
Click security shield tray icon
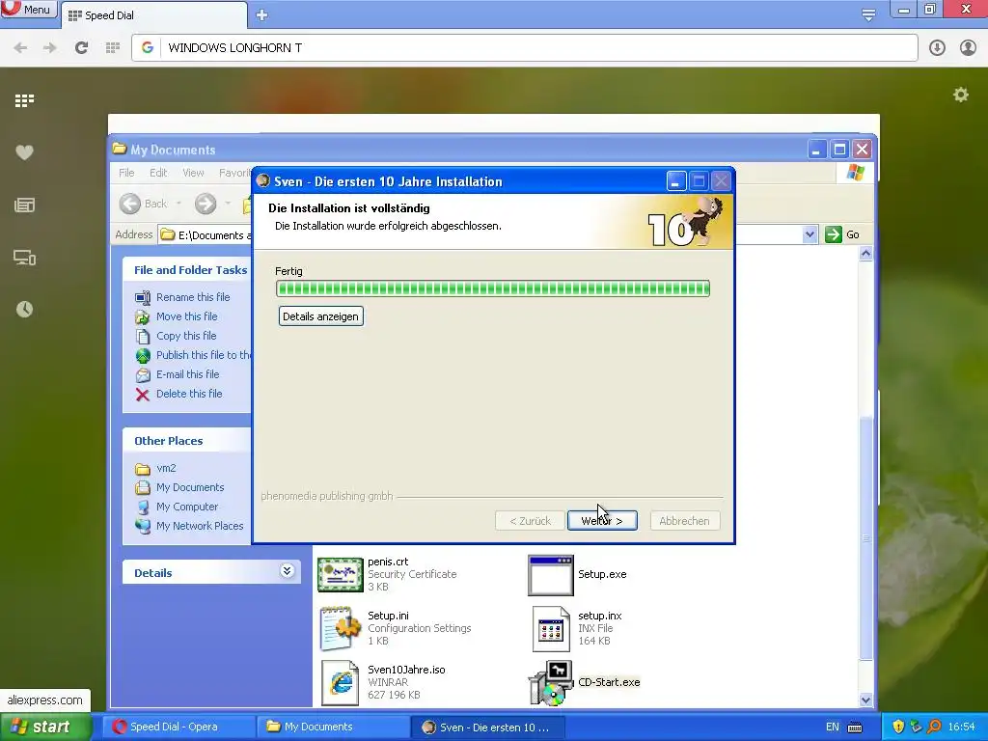[x=898, y=727]
